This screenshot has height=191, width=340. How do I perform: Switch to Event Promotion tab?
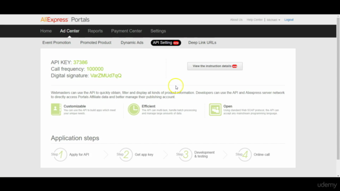pos(57,42)
